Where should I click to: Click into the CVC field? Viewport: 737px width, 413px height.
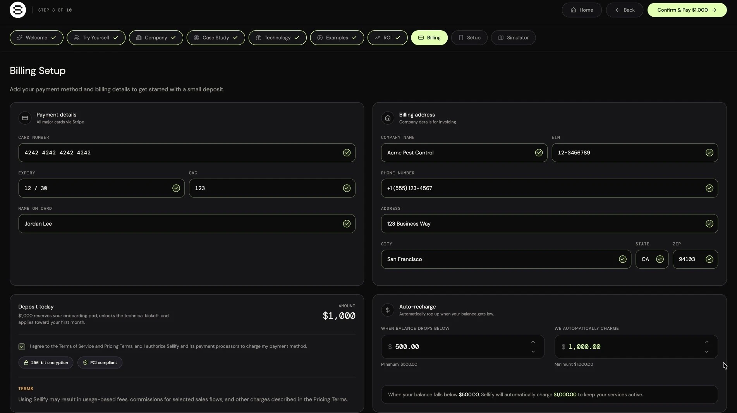(x=272, y=188)
